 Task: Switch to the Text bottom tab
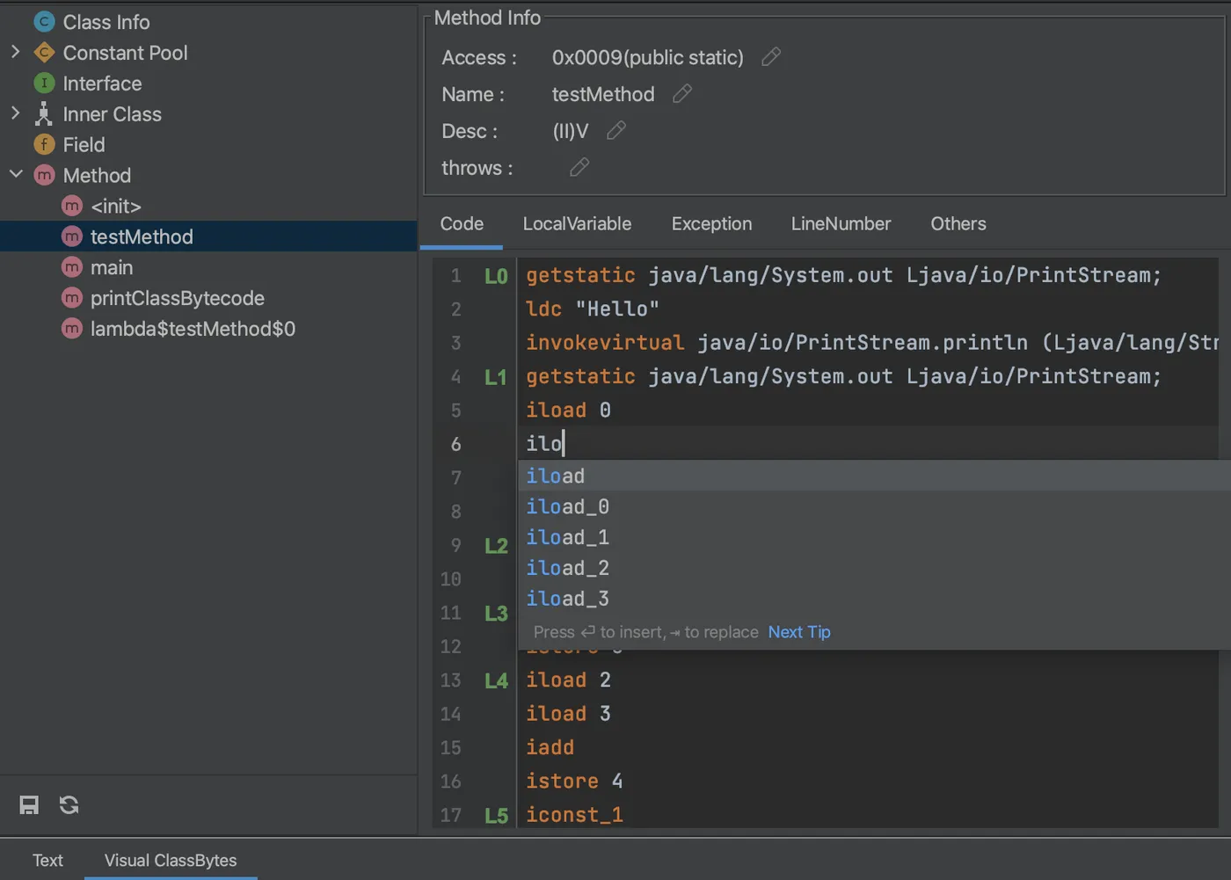(47, 861)
